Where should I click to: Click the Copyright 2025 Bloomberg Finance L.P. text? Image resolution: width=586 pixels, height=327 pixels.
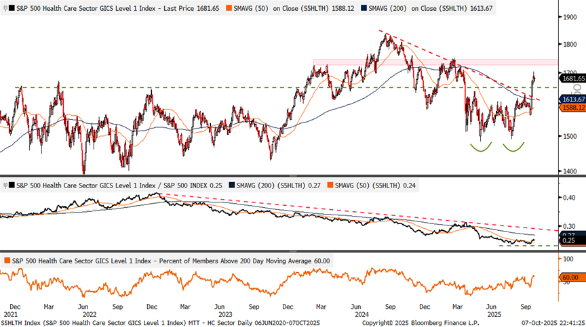tap(421, 323)
